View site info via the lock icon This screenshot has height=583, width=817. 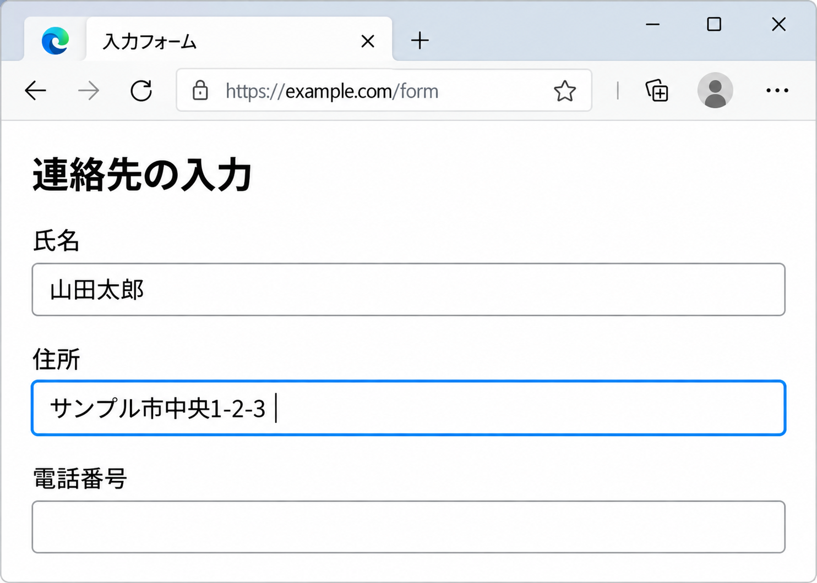(x=200, y=91)
